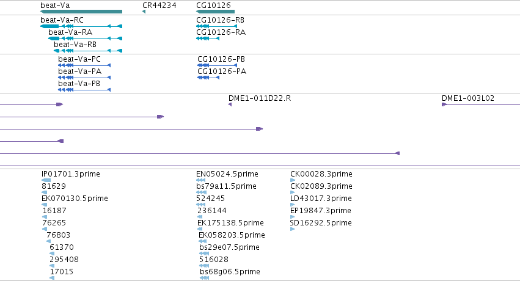The height and width of the screenshot is (281, 520).
Task: Select the LD43017.3prime EST label
Action: coord(321,198)
